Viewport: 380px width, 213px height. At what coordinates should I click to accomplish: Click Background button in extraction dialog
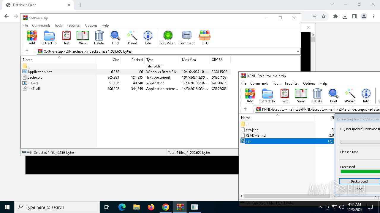tap(360, 181)
